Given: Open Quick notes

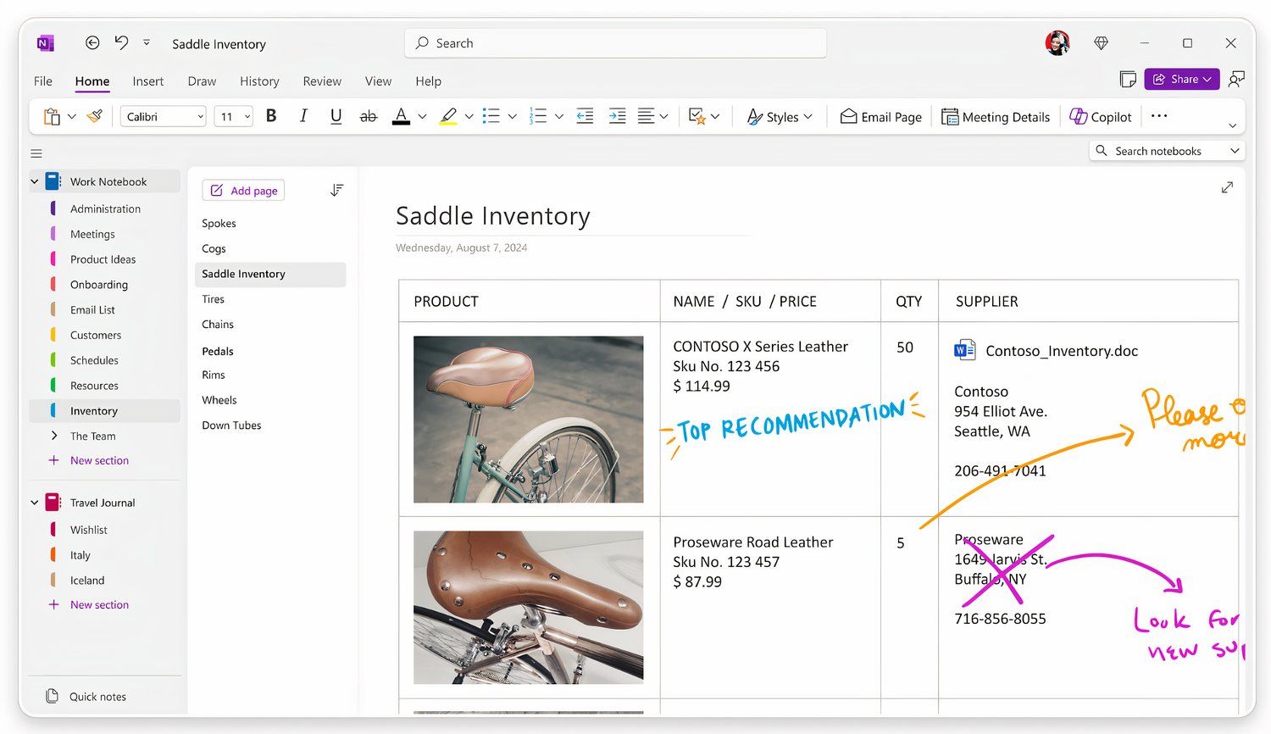Looking at the screenshot, I should tap(86, 697).
